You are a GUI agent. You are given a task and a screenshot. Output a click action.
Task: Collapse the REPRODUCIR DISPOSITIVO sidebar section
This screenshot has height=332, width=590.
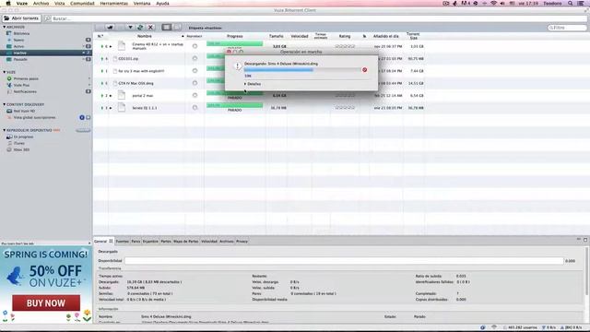[4, 130]
